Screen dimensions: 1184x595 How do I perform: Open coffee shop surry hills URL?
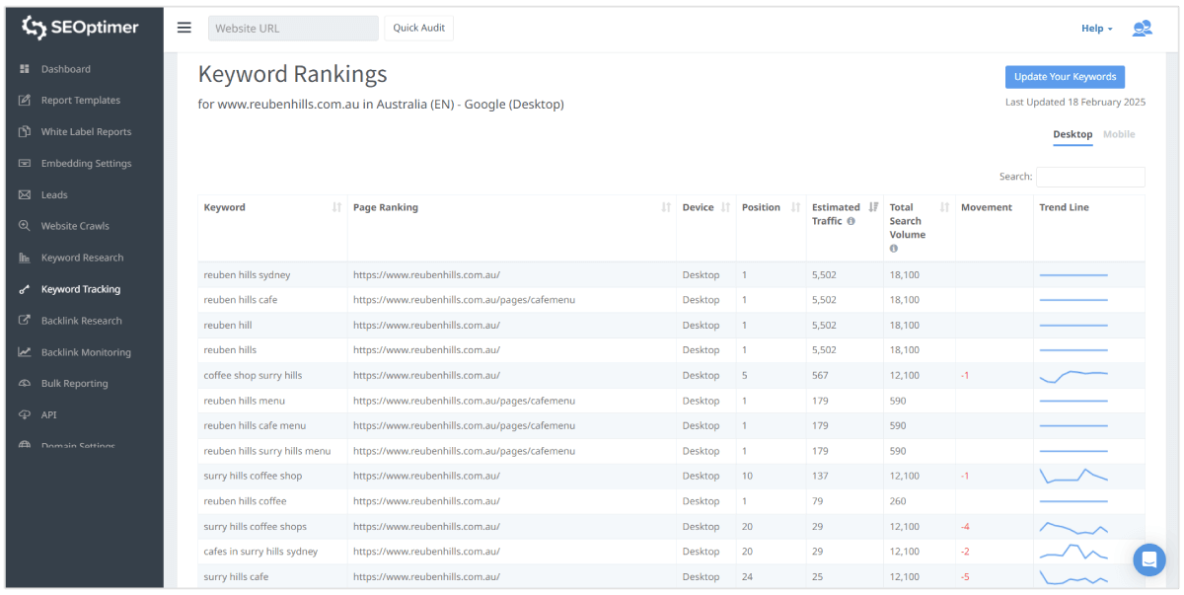coord(426,375)
